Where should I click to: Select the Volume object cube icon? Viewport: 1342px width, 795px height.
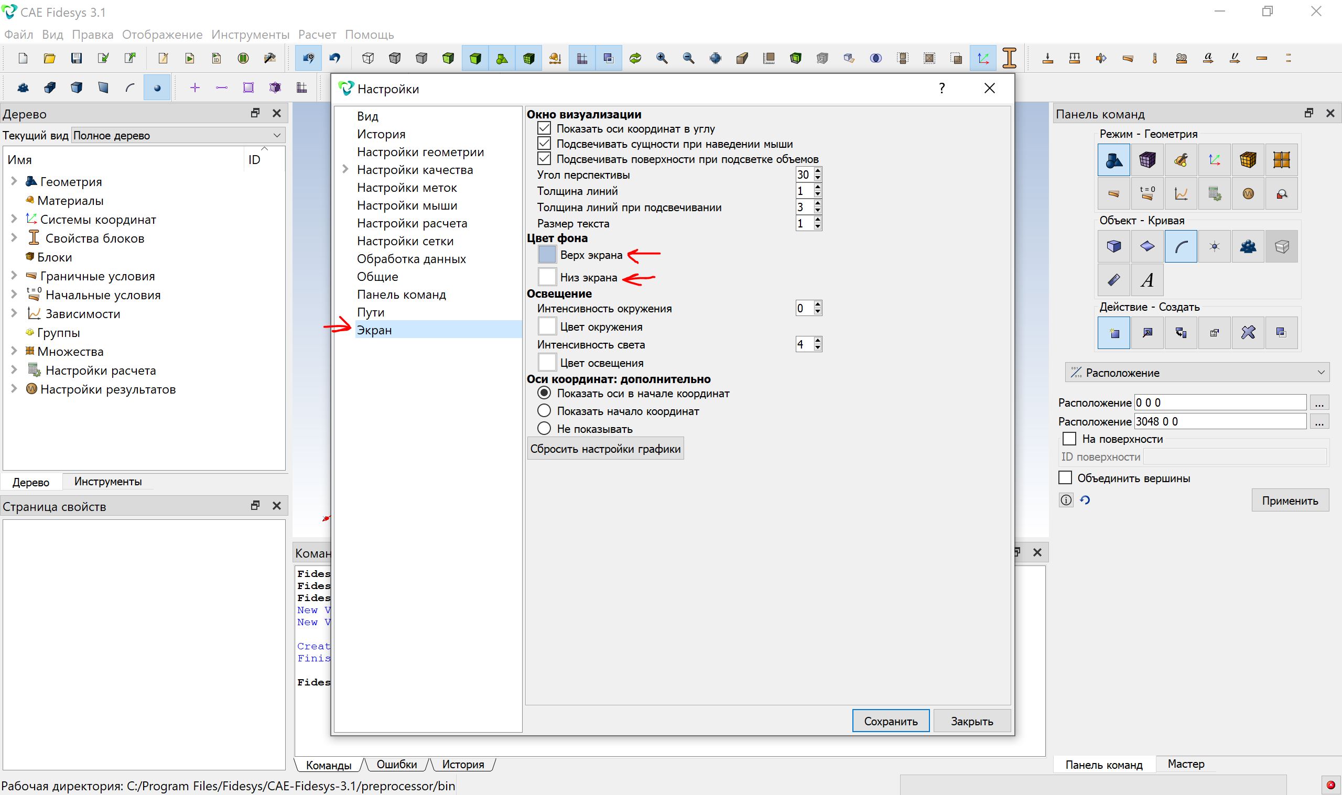pos(1114,246)
